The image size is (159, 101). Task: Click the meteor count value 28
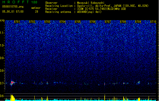37,12
